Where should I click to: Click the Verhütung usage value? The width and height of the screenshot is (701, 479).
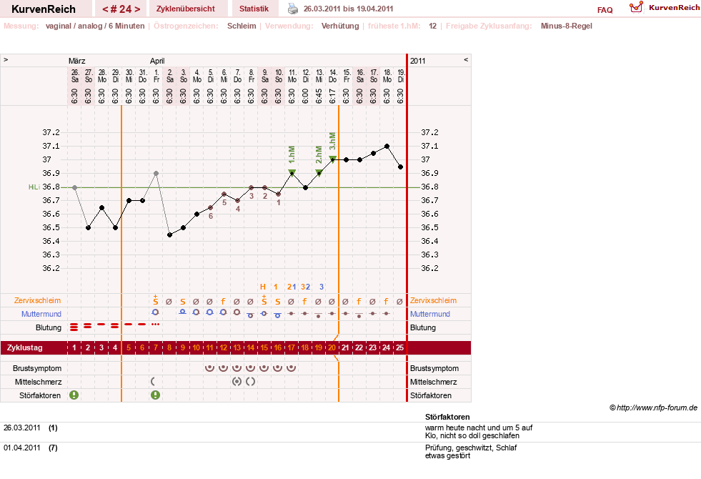click(340, 26)
